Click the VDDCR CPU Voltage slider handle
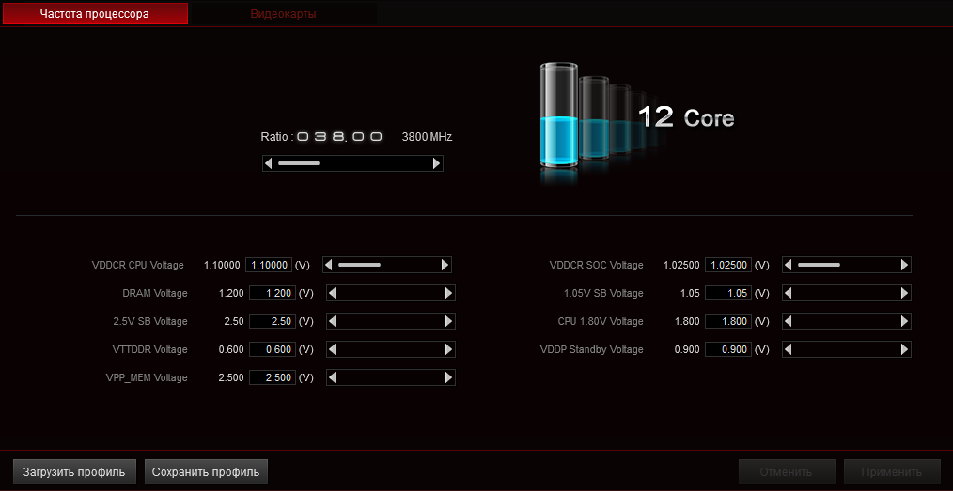 pos(359,265)
